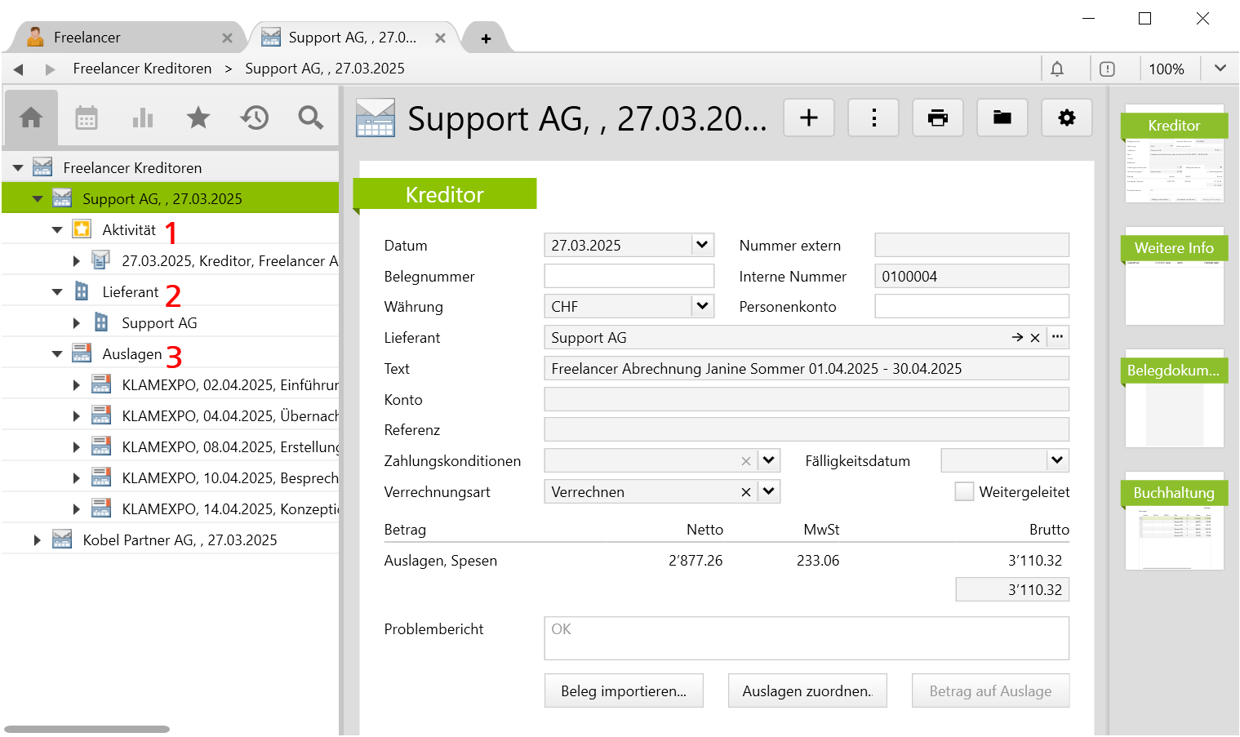Open the bar chart statistics icon

tap(143, 118)
